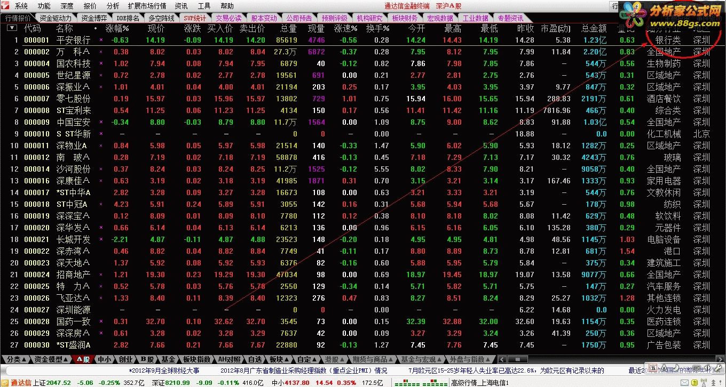The image size is (726, 387).
Task: Select the 中小 bottom tab
Action: 105,359
